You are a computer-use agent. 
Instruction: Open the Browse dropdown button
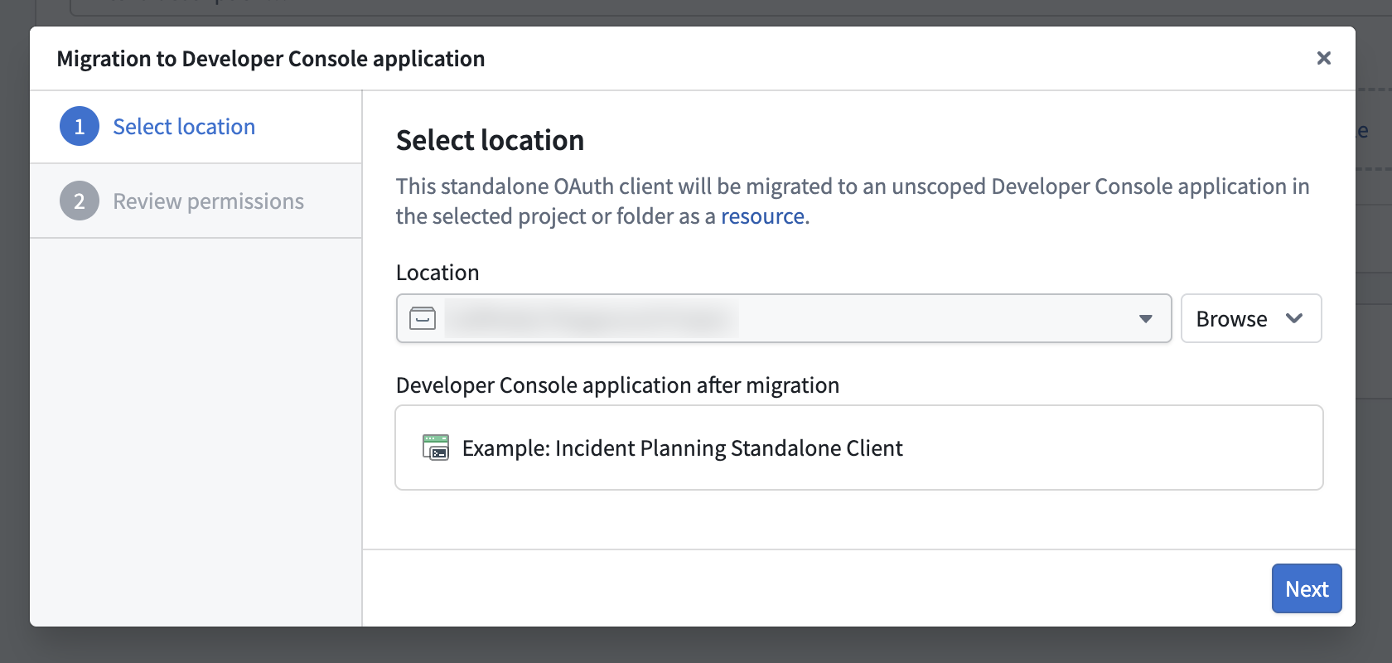[x=1251, y=318]
